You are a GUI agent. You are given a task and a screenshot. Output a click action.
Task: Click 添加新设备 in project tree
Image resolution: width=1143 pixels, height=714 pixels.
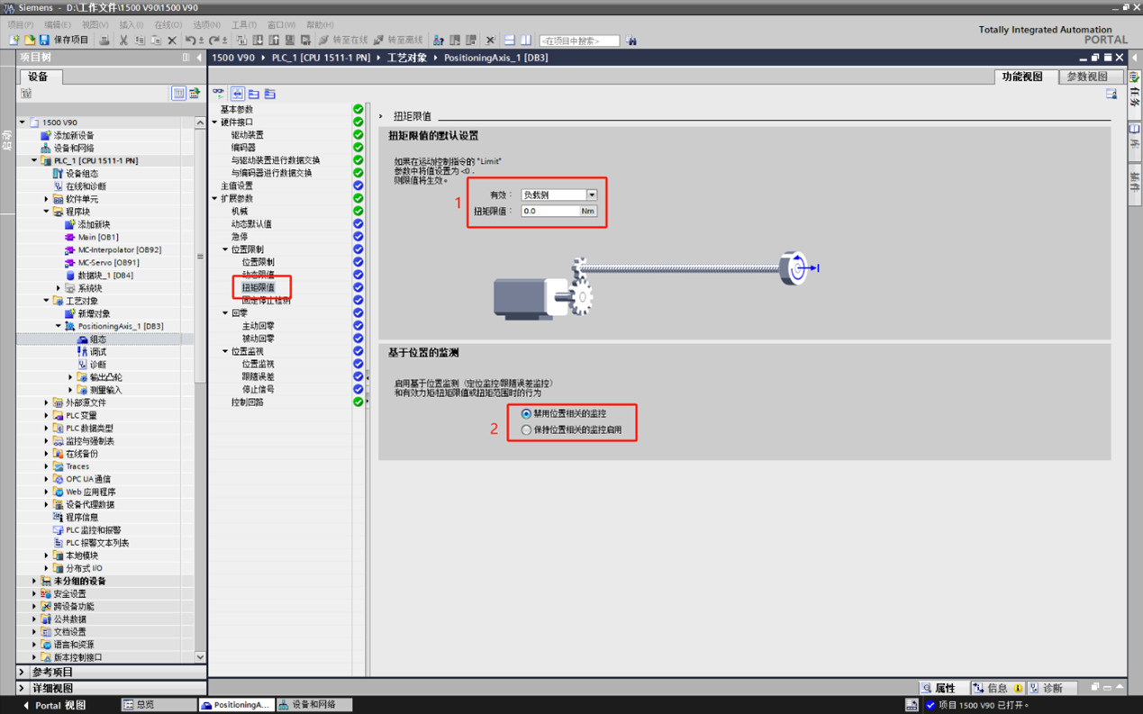click(x=74, y=135)
